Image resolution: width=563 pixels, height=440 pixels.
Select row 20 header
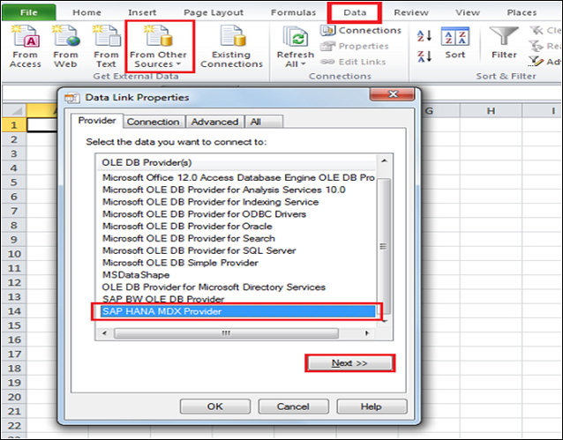[x=13, y=397]
